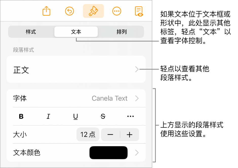Expand paragraph styles via 正文 chevron
Screen dimensions: 238x168
[137, 69]
